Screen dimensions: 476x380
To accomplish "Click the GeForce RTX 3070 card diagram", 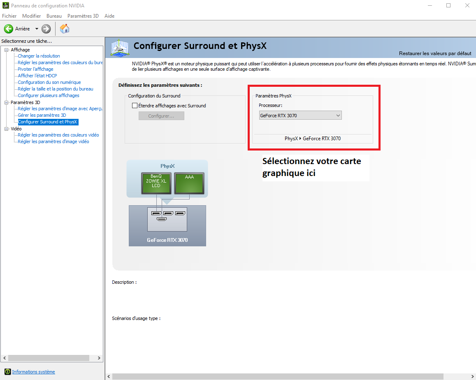I will tap(167, 225).
